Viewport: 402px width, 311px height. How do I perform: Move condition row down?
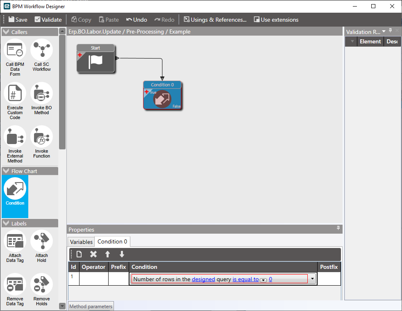122,254
